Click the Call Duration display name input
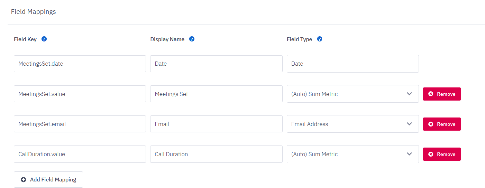This screenshot has height=188, width=485. coord(216,154)
